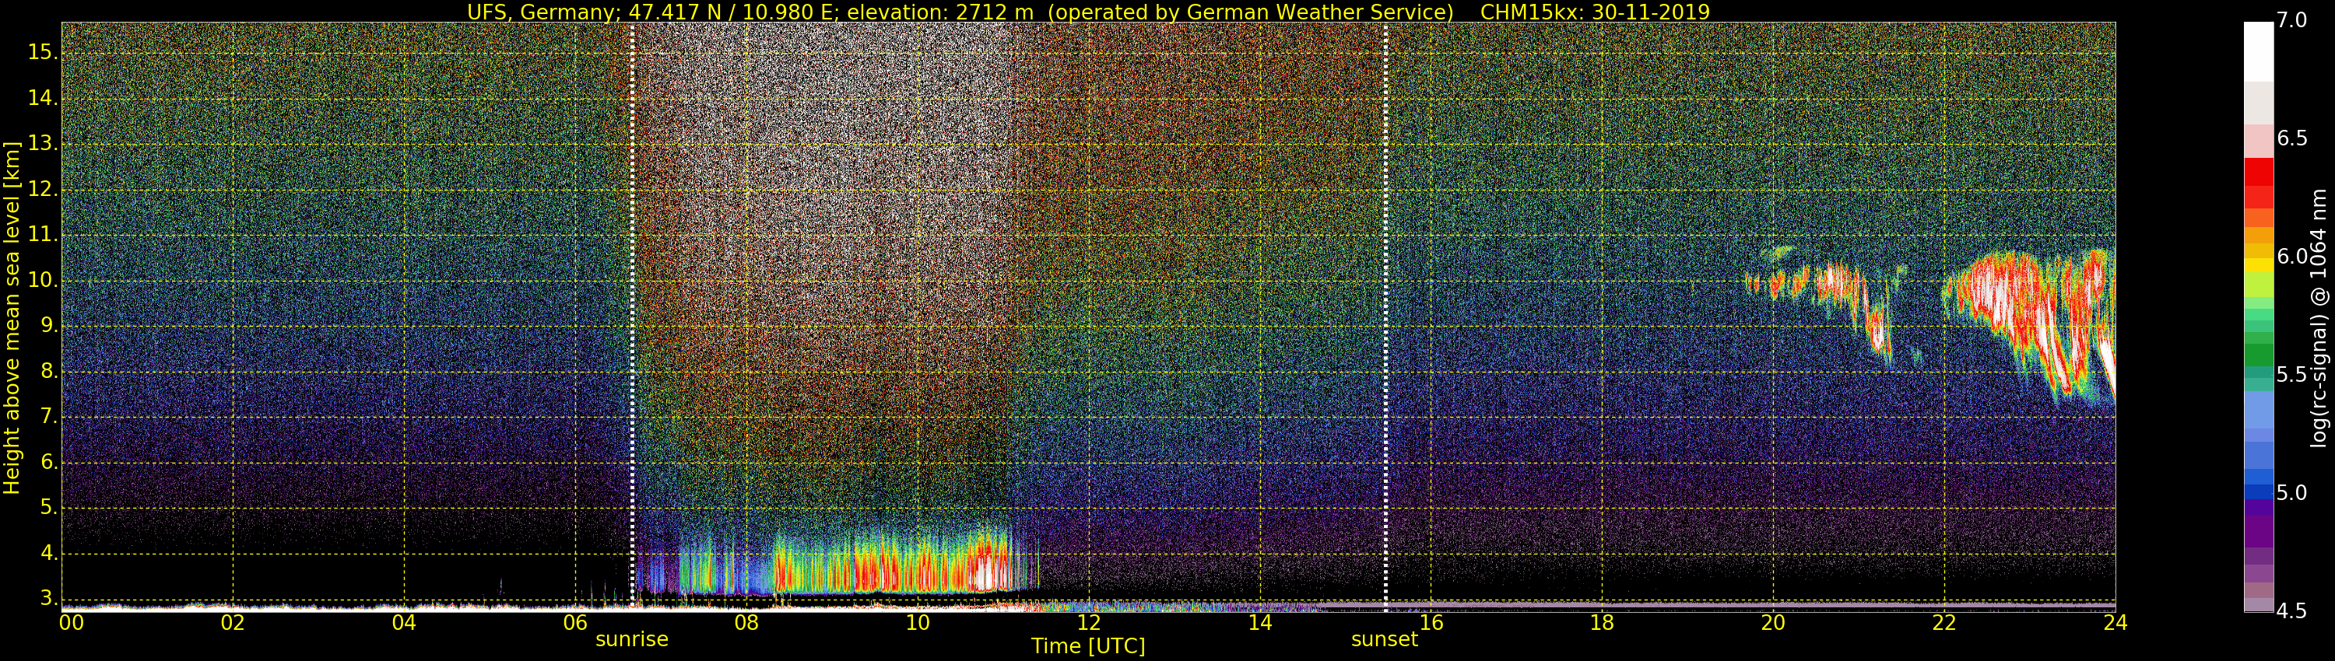Click the height axis tick label "13."
The width and height of the screenshot is (2335, 661).
point(43,143)
